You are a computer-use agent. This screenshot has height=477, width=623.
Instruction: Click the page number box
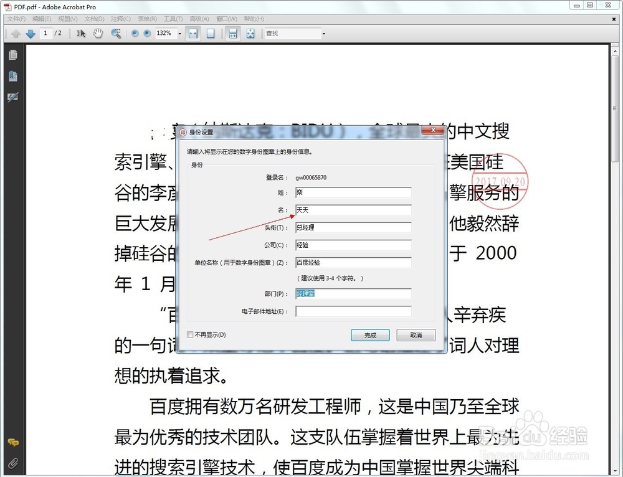click(x=45, y=34)
